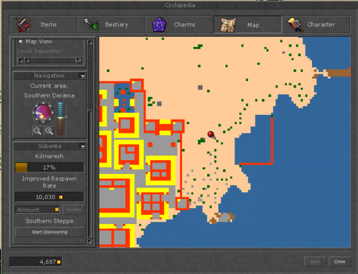Click the red map marker pin
This screenshot has width=358, height=274.
point(211,135)
